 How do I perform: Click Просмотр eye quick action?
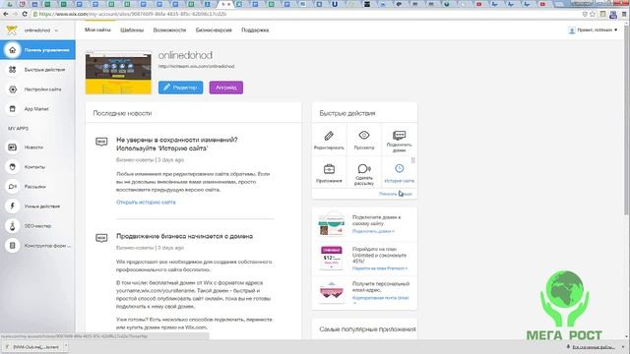364,140
